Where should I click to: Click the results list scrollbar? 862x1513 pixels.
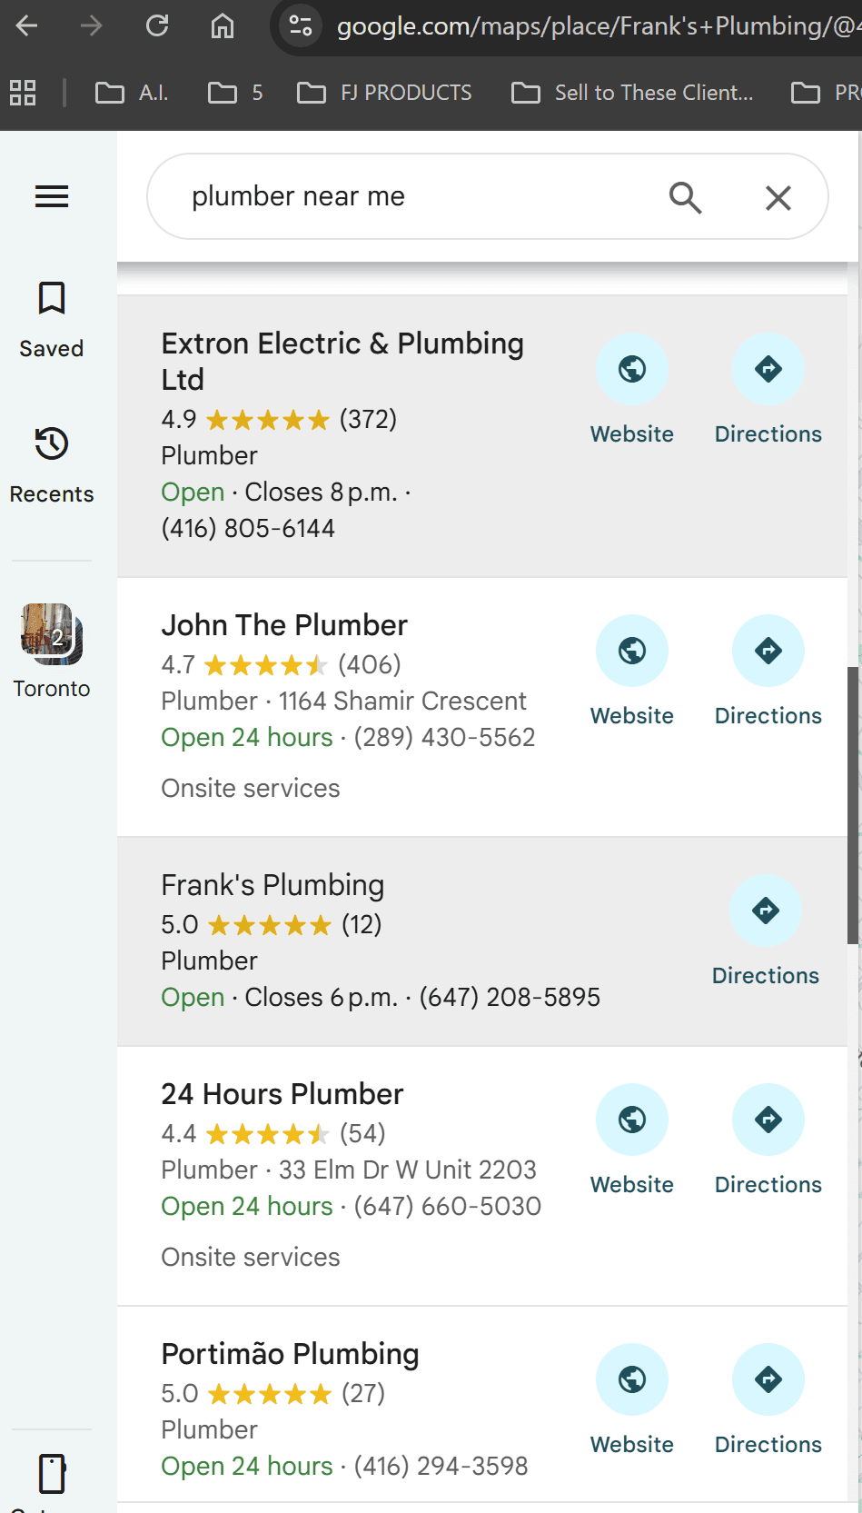pyautogui.click(x=853, y=805)
